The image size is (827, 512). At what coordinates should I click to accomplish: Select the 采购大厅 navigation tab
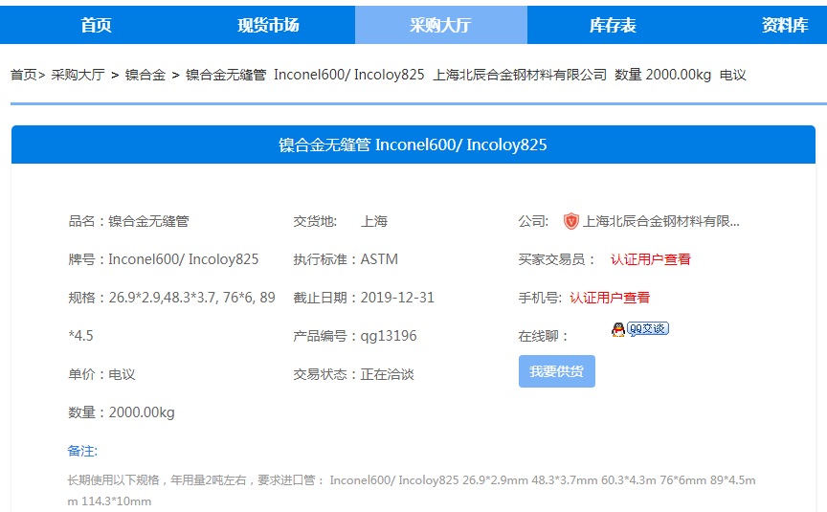point(440,26)
